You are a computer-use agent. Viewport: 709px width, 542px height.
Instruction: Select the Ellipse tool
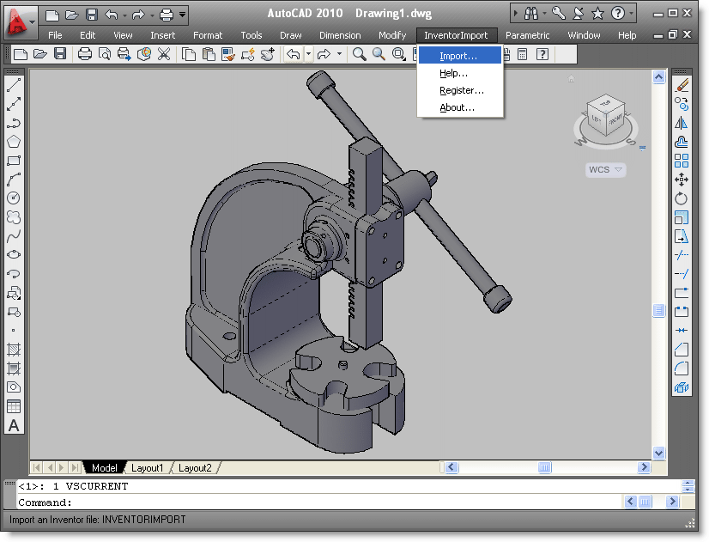pos(14,255)
